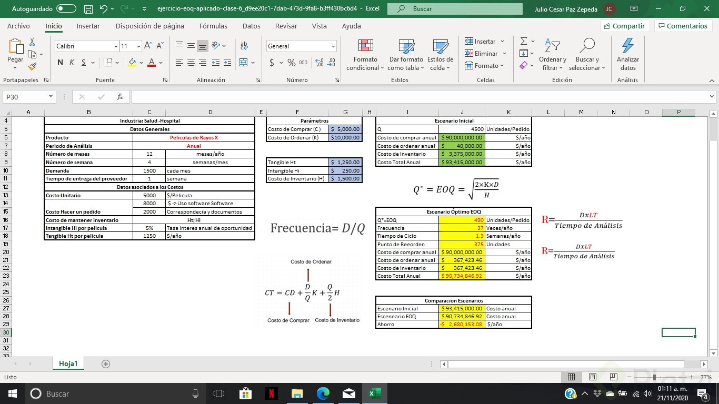Apply bold formatting with the N icon
719x404 pixels.
point(59,62)
